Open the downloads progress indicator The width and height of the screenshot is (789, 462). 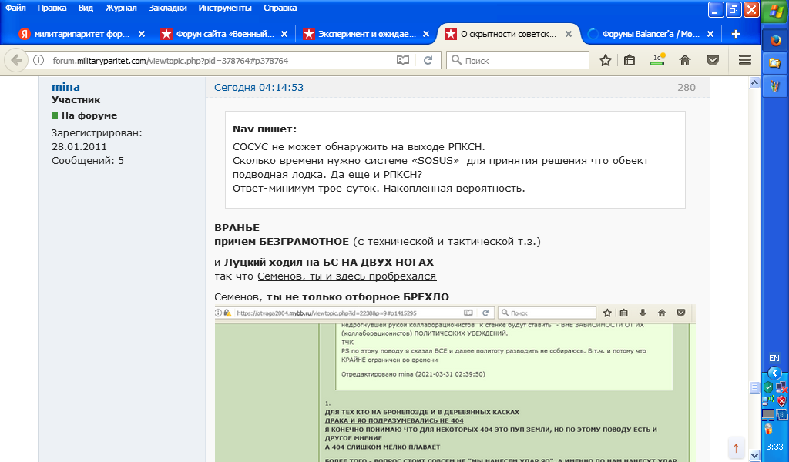click(657, 60)
